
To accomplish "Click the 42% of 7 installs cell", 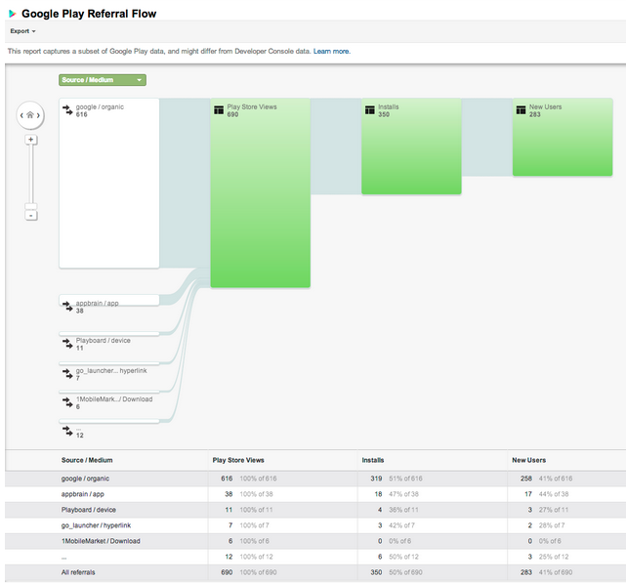I will click(x=401, y=525).
